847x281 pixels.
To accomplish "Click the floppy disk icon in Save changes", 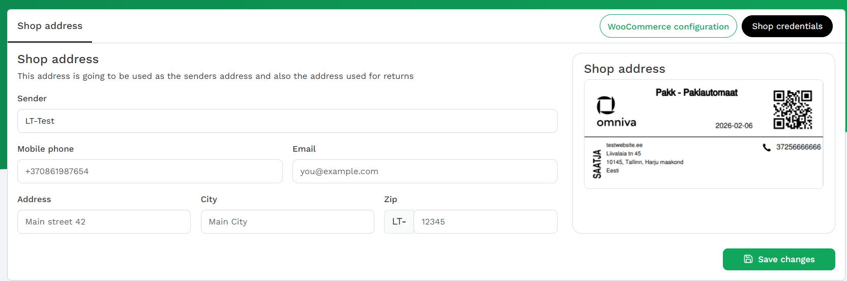I will (x=748, y=259).
